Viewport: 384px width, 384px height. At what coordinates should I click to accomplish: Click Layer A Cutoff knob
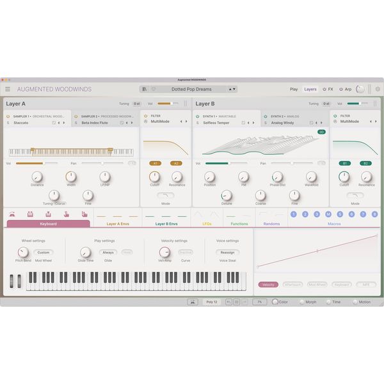[155, 177]
